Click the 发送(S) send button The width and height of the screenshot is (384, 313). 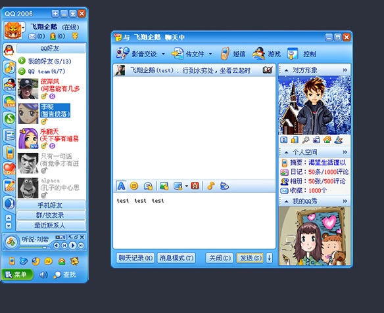click(250, 258)
